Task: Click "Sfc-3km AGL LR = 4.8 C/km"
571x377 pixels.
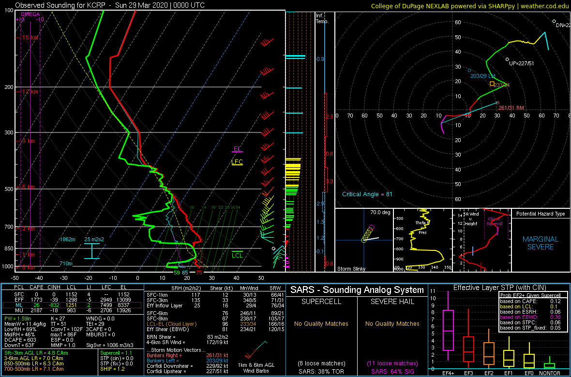Action: tap(36, 353)
